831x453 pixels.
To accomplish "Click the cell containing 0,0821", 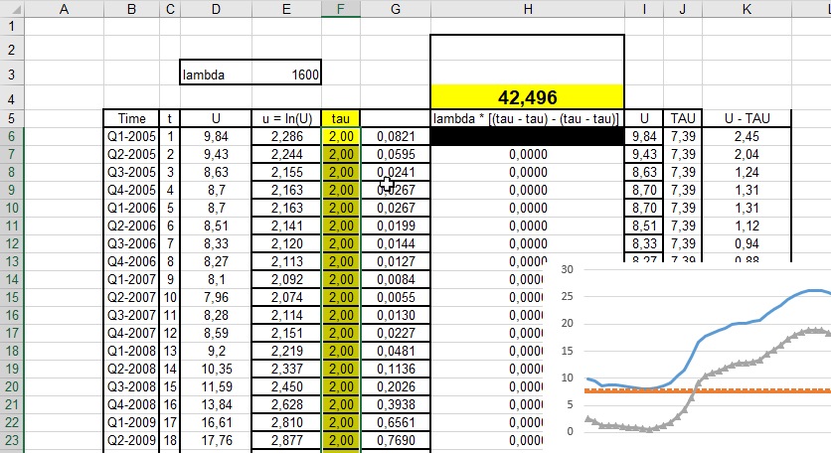I will pyautogui.click(x=396, y=137).
